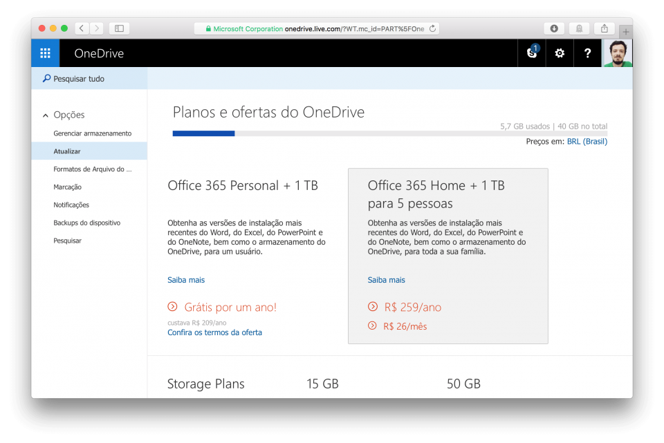Expand the R$ 26/mês option chevron
Viewport: 664px width, 443px height.
[372, 326]
